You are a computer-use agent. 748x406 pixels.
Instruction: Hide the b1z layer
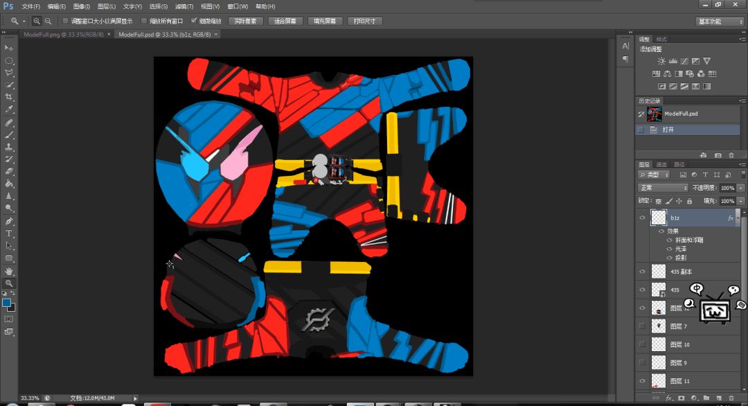pos(642,218)
